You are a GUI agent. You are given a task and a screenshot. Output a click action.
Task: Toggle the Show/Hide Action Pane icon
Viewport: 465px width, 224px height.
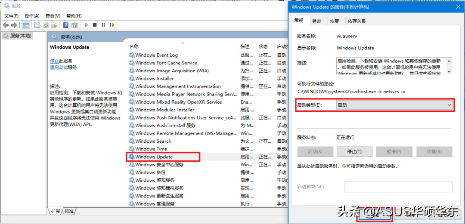point(74,25)
